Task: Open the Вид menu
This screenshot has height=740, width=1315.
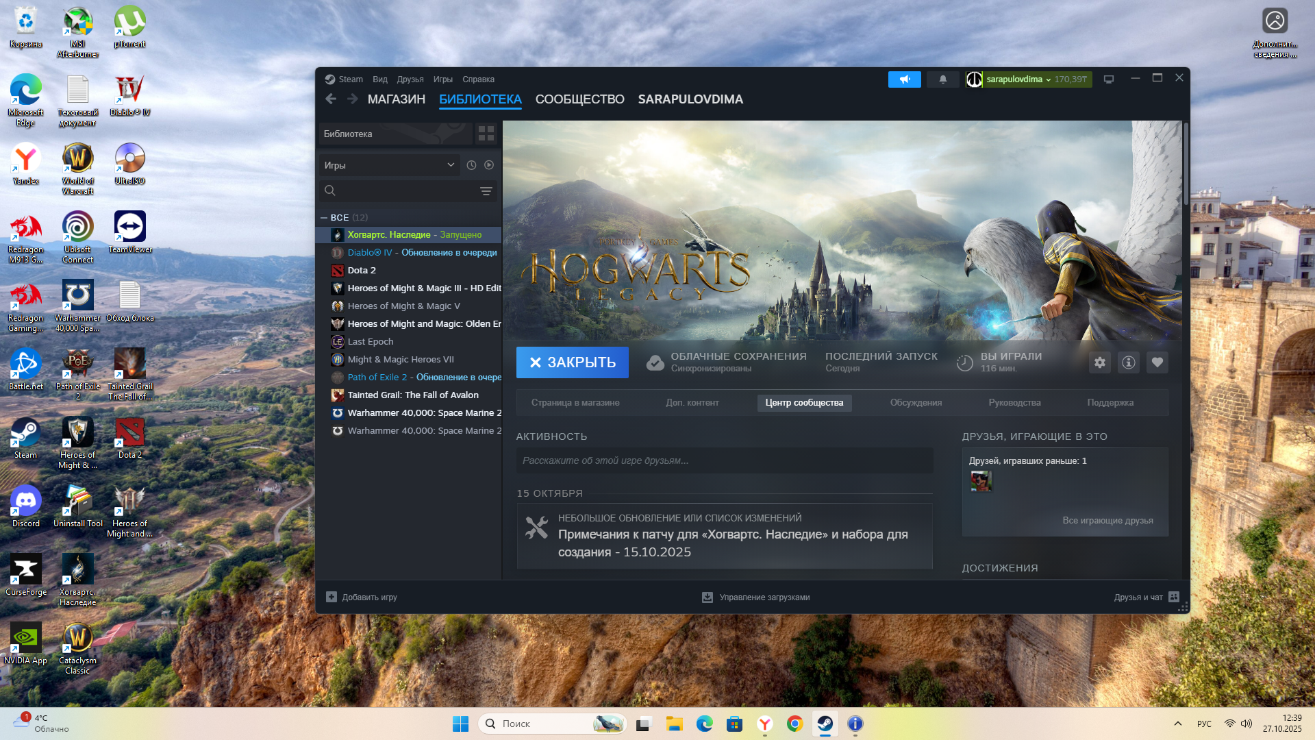Action: (379, 79)
